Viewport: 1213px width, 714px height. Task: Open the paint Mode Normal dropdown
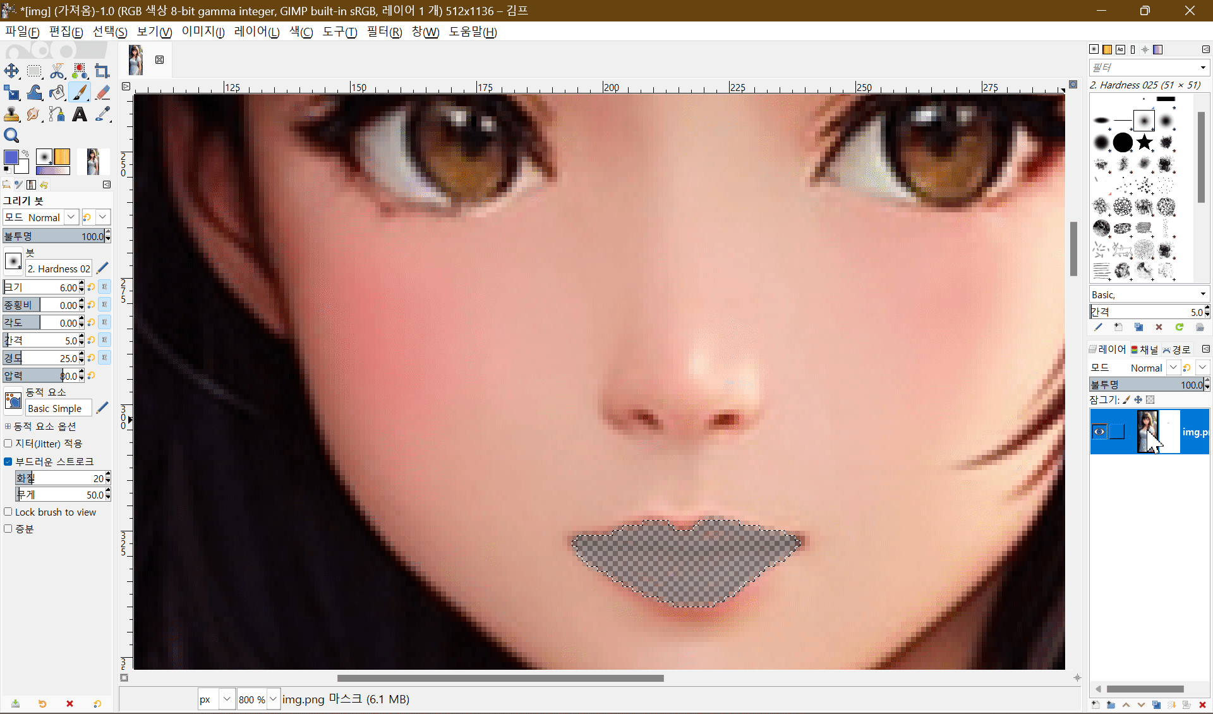(x=71, y=217)
